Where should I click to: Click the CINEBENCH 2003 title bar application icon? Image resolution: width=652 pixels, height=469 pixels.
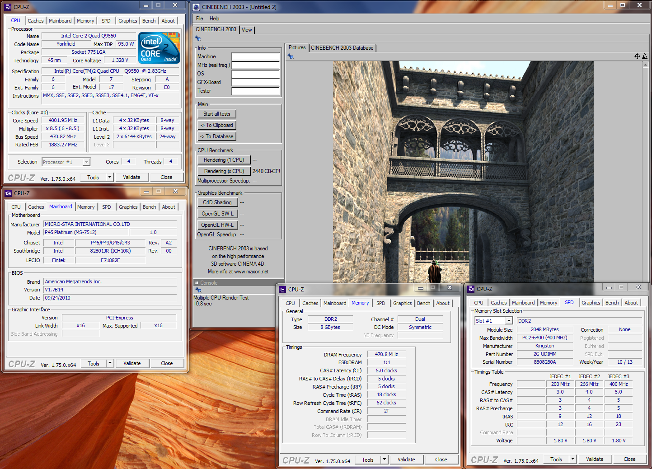click(x=196, y=7)
